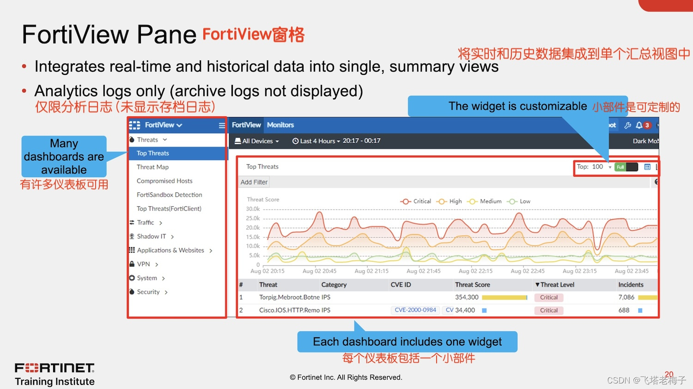Image resolution: width=693 pixels, height=389 pixels.
Task: Switch to table view icon in widget
Action: point(647,167)
